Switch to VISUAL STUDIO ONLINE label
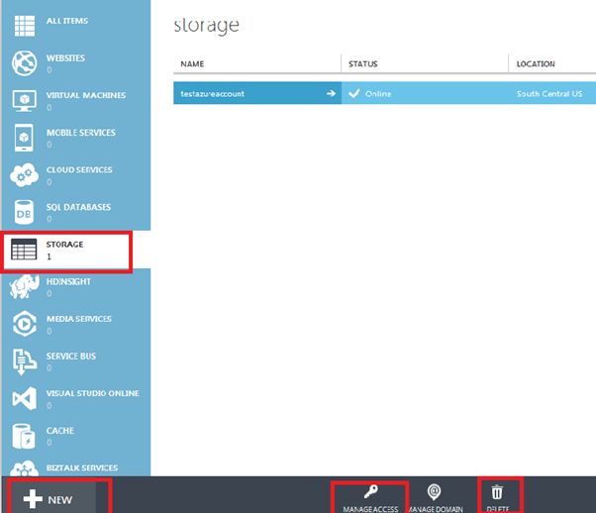Image resolution: width=596 pixels, height=513 pixels. point(93,393)
